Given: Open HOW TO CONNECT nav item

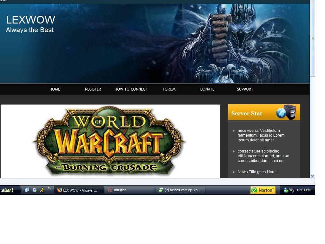Looking at the screenshot, I should point(131,89).
